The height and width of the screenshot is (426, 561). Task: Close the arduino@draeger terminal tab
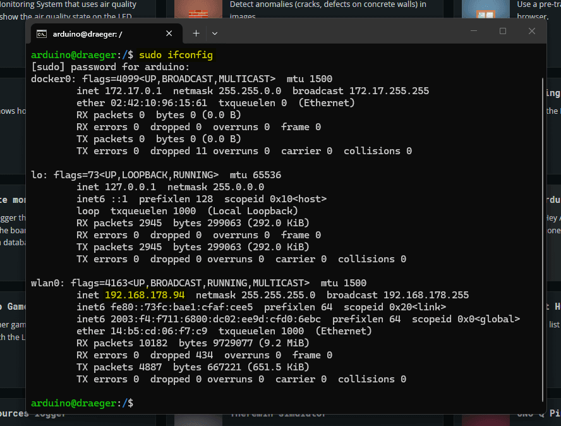[x=169, y=33]
